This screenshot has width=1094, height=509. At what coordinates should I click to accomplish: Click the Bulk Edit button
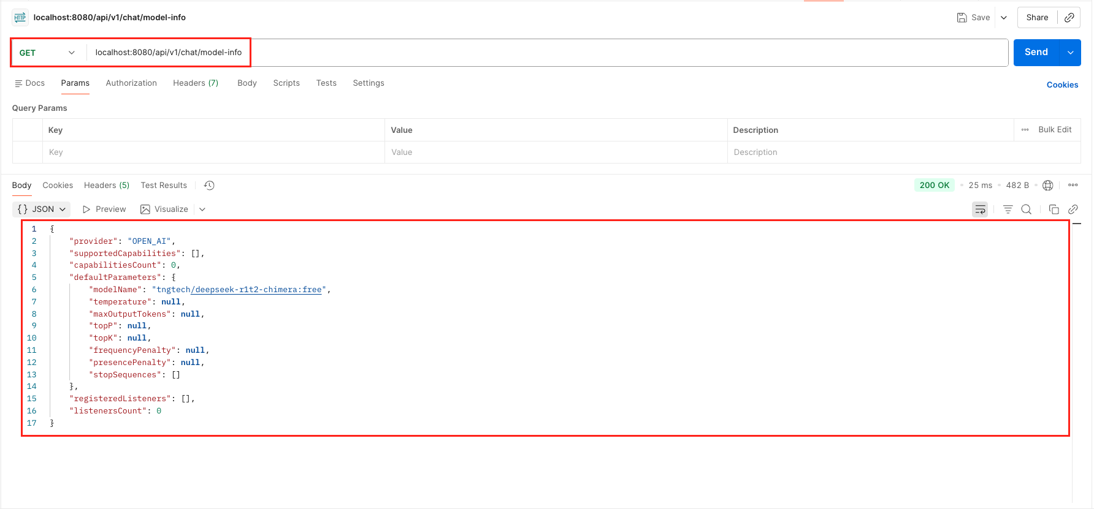point(1054,130)
